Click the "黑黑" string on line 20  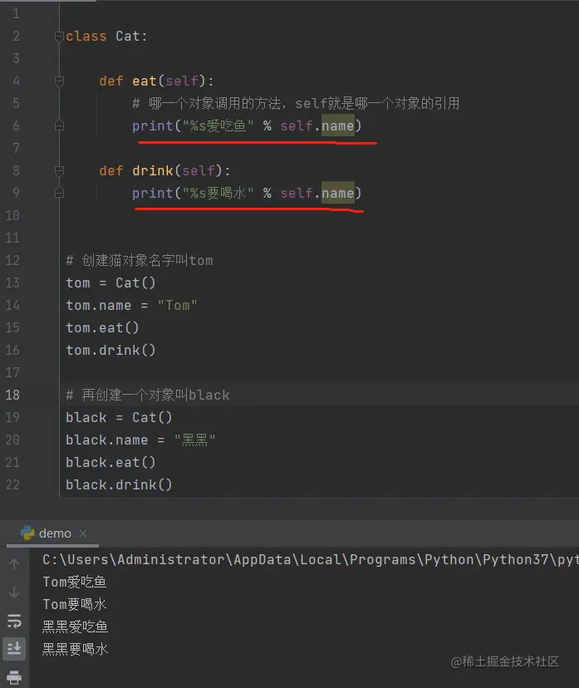(x=194, y=440)
